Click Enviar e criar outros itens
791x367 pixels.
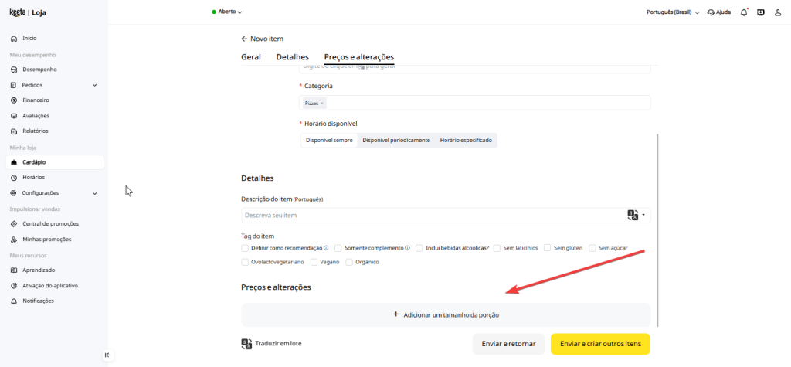600,344
